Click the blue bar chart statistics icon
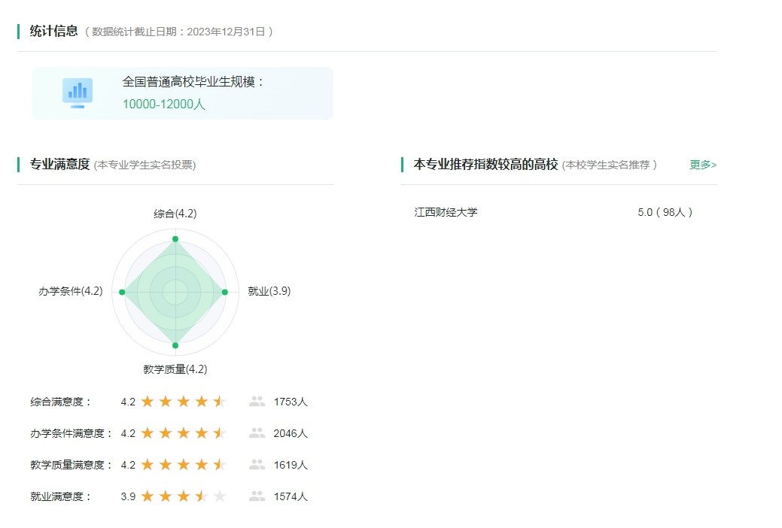This screenshot has width=782, height=528. 78,93
